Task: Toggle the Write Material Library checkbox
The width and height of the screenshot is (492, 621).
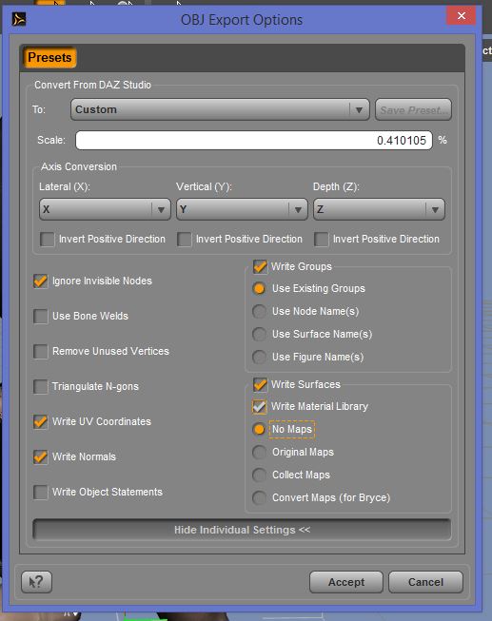Action: (x=259, y=407)
